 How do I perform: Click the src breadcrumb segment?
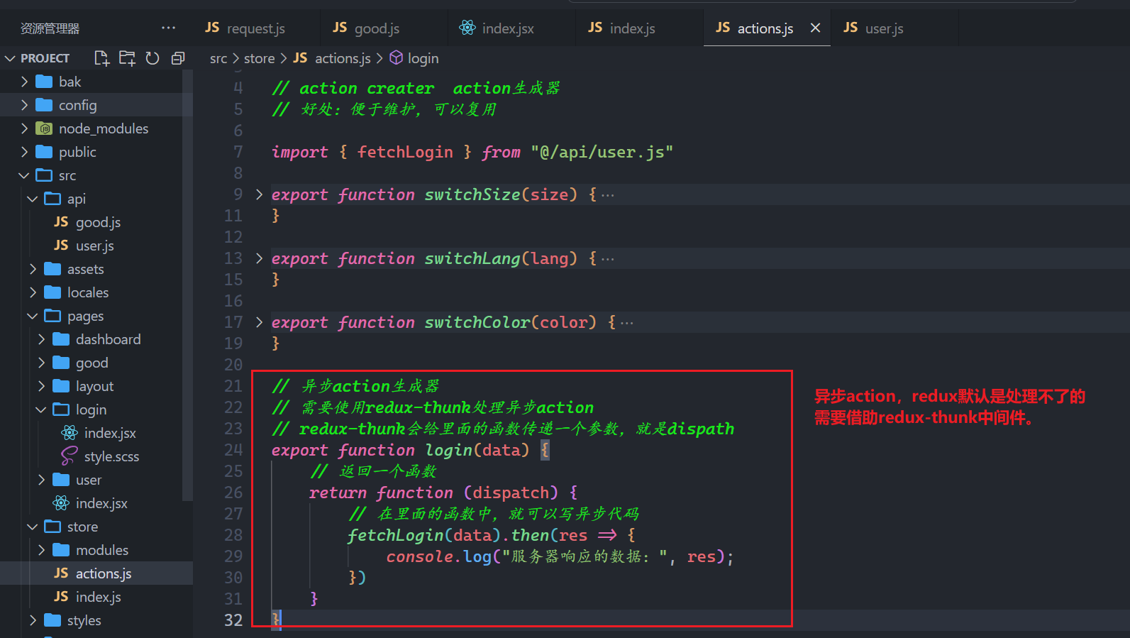(x=218, y=58)
